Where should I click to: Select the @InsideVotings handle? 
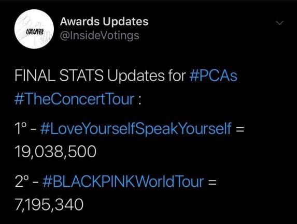100,36
